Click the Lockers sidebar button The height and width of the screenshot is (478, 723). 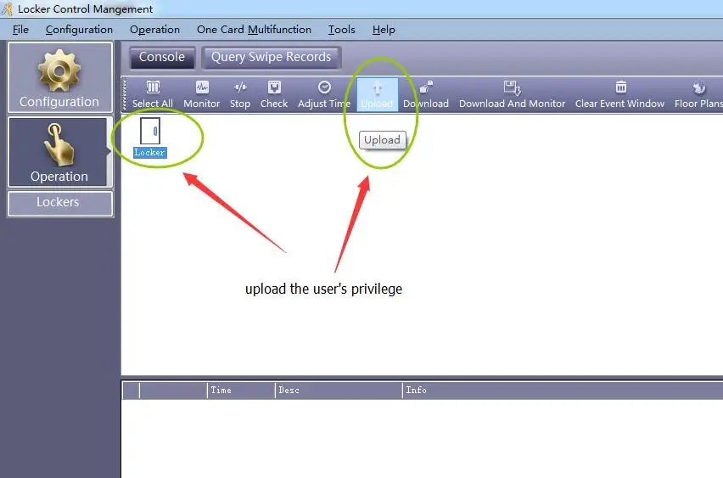click(x=60, y=203)
